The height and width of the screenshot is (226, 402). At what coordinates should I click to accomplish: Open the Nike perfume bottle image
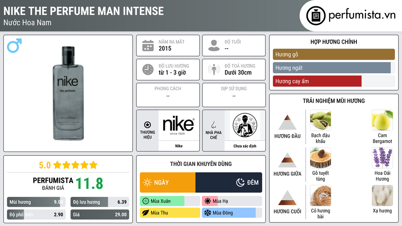coord(68,93)
